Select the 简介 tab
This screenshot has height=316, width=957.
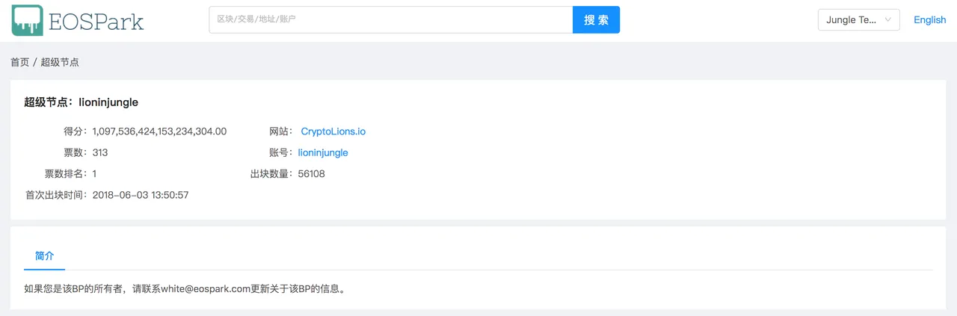(x=45, y=255)
